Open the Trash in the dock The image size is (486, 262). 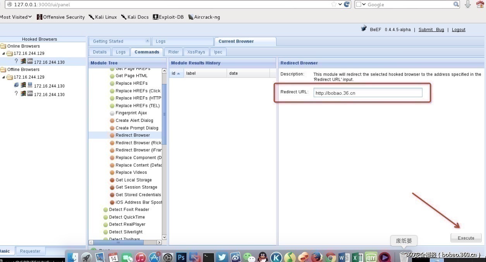point(403,257)
